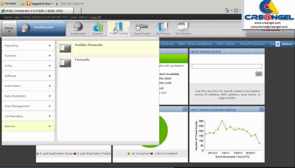Screen dimensions: 295x168
Task: Expand the Data Protection menu category
Action: 28,96
